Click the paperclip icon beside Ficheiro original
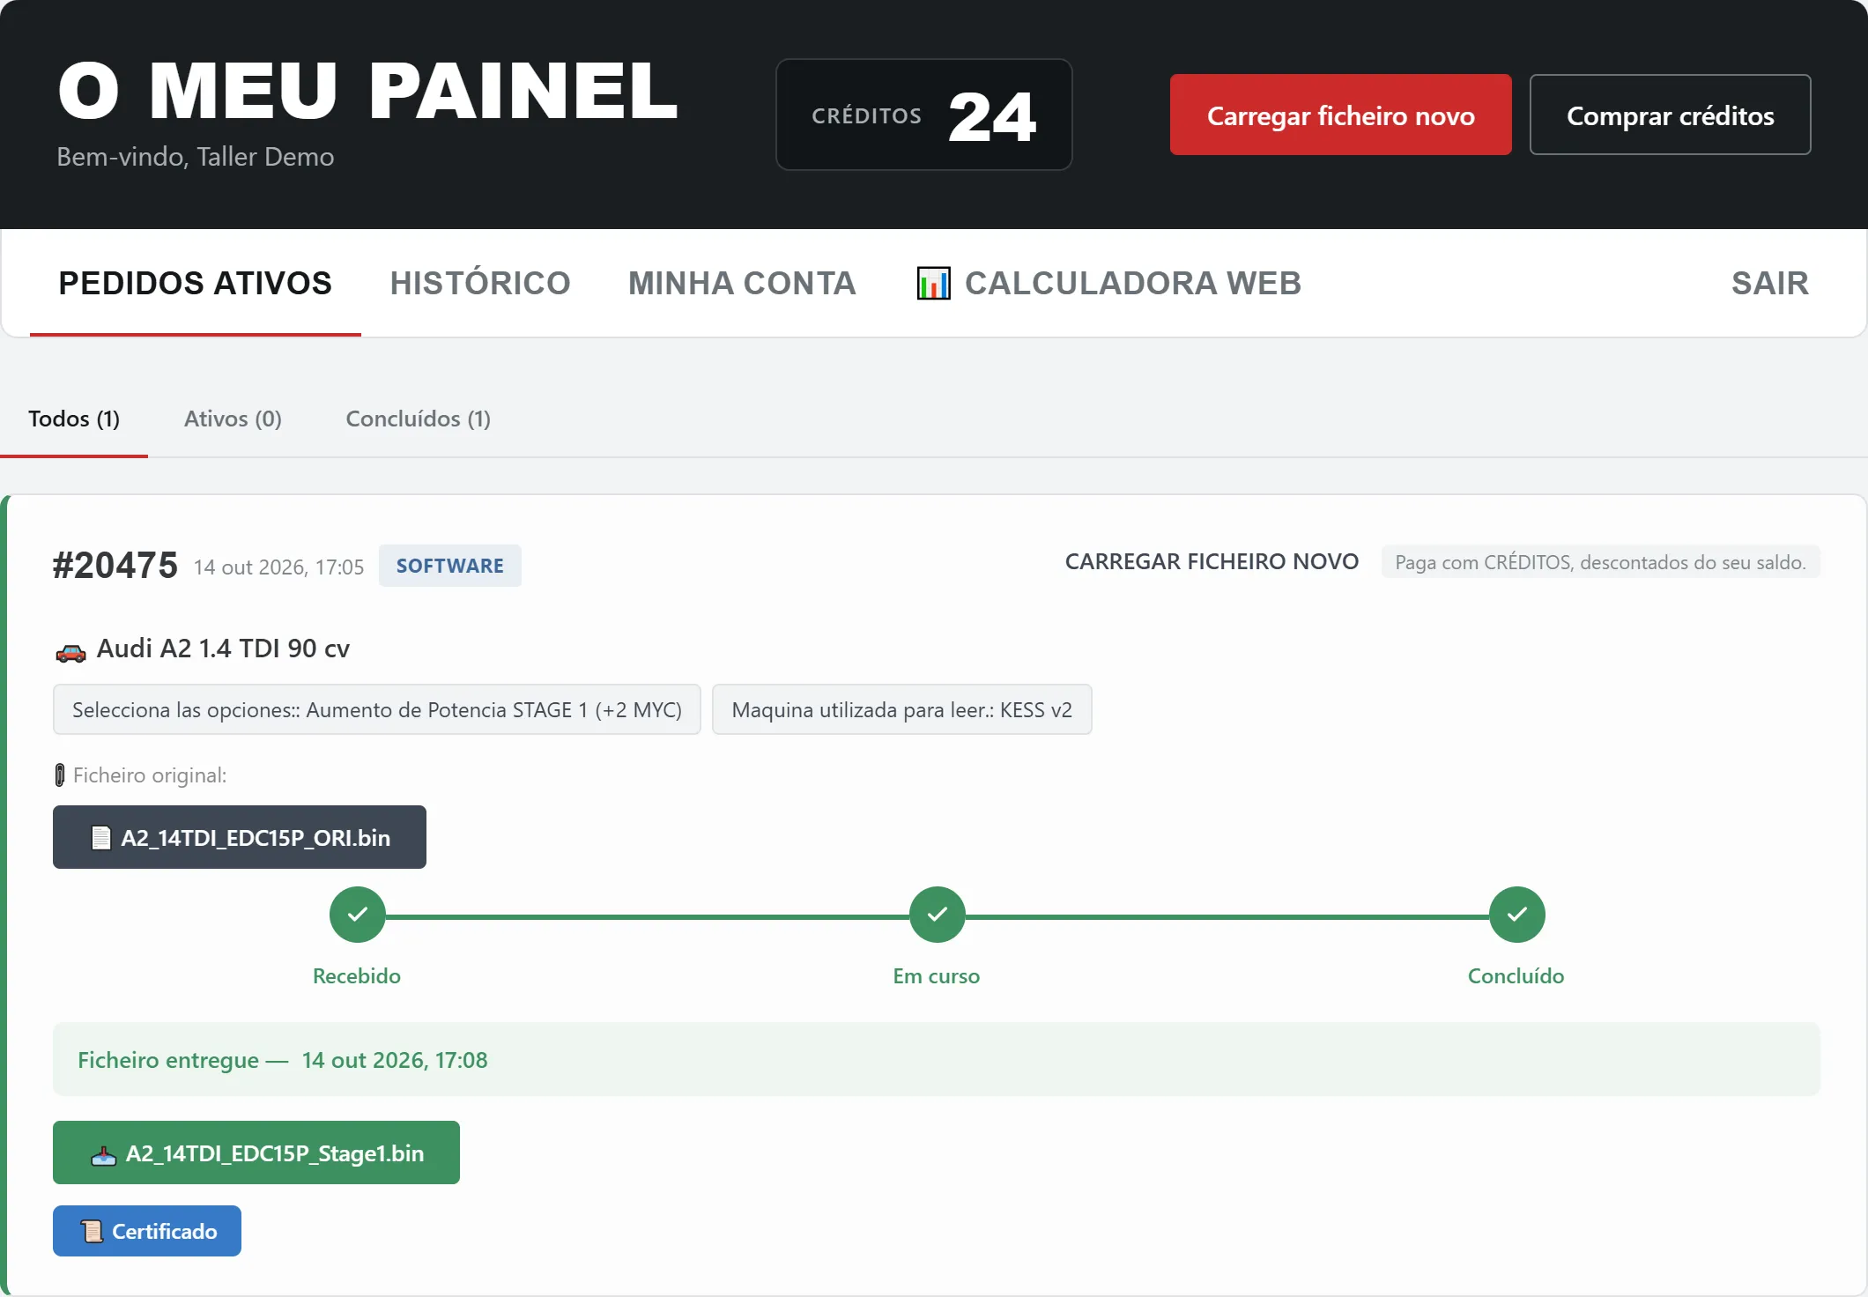The image size is (1868, 1297). pyautogui.click(x=60, y=775)
